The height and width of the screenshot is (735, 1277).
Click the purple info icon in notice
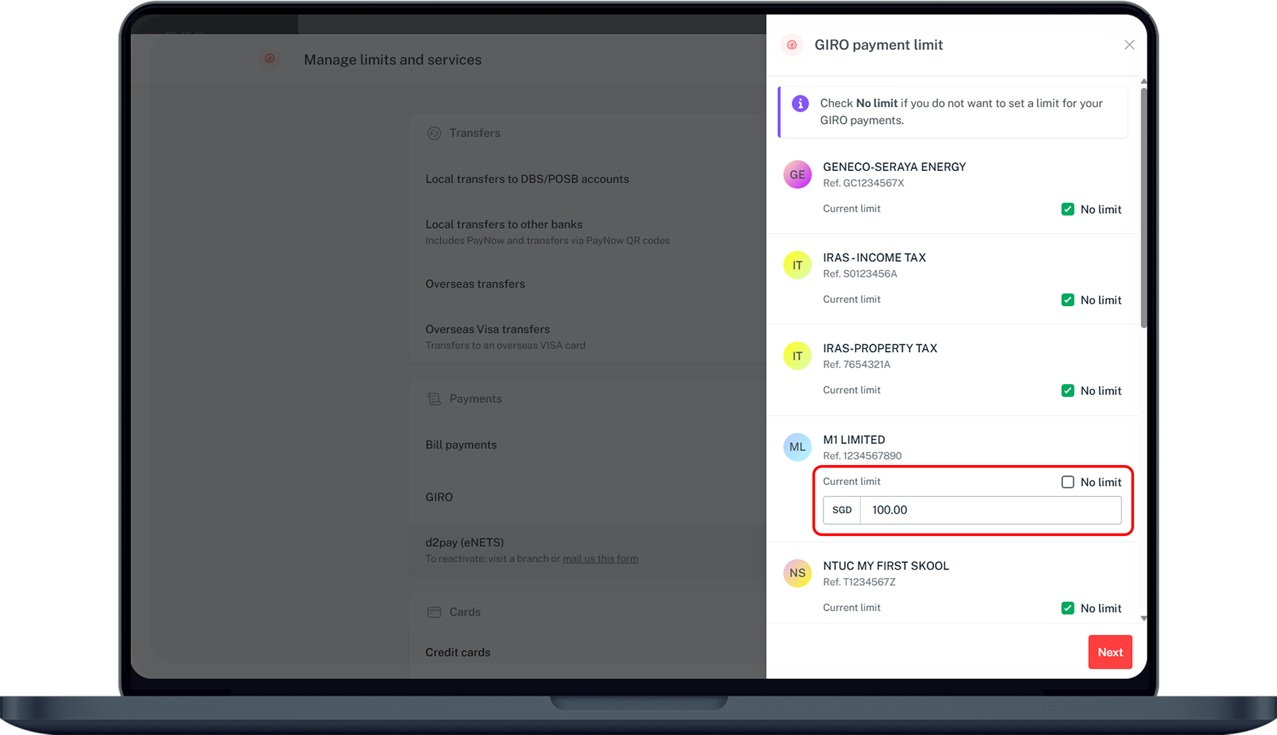(x=800, y=103)
